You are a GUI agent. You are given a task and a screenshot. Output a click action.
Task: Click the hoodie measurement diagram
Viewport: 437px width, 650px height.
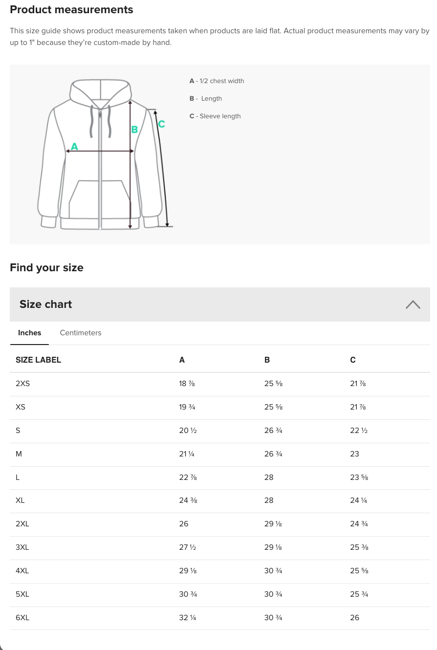[x=105, y=154]
